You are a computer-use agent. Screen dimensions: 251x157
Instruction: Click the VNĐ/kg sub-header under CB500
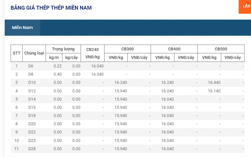click(x=209, y=58)
